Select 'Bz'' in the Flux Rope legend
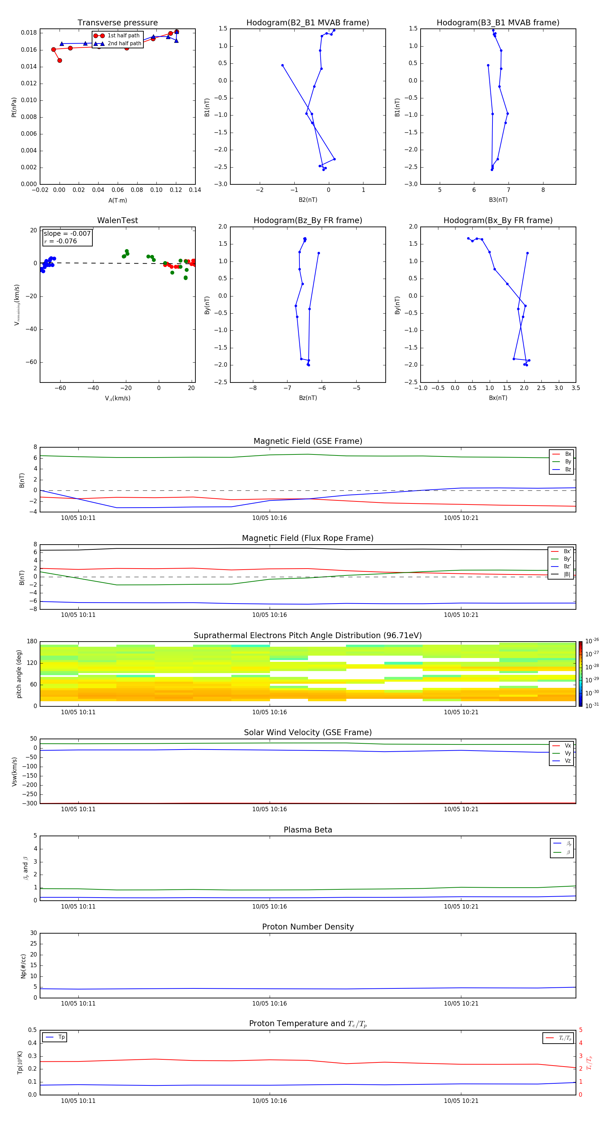 click(561, 567)
